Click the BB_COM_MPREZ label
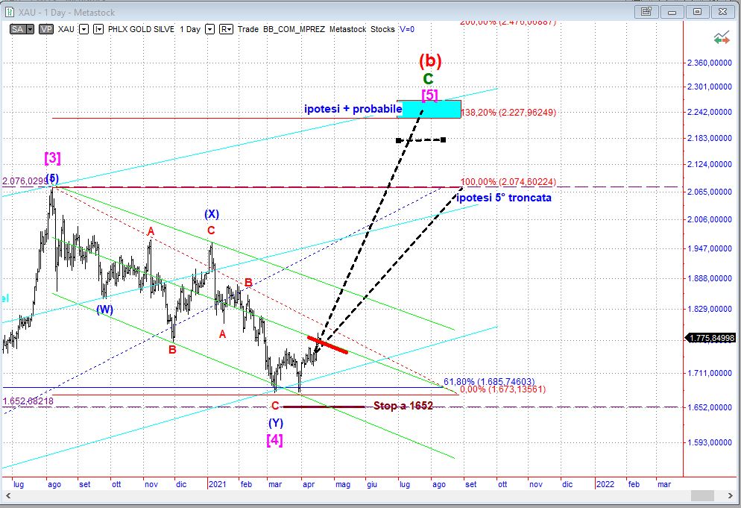The height and width of the screenshot is (508, 741). 294,29
